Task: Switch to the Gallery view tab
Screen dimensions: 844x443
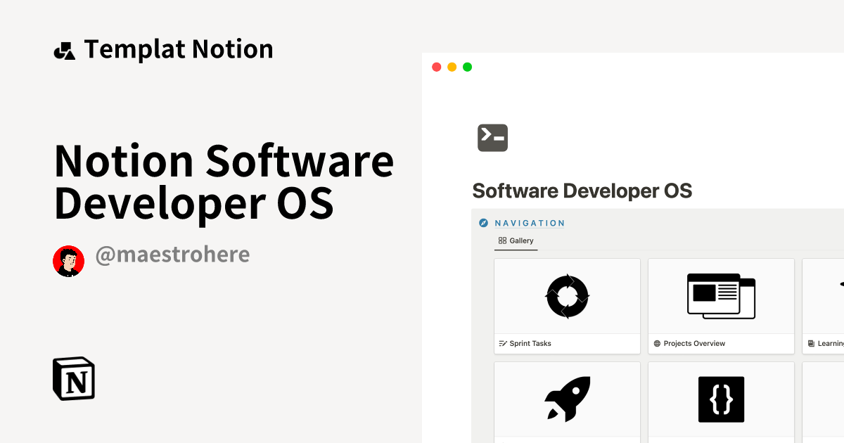Action: (x=516, y=240)
